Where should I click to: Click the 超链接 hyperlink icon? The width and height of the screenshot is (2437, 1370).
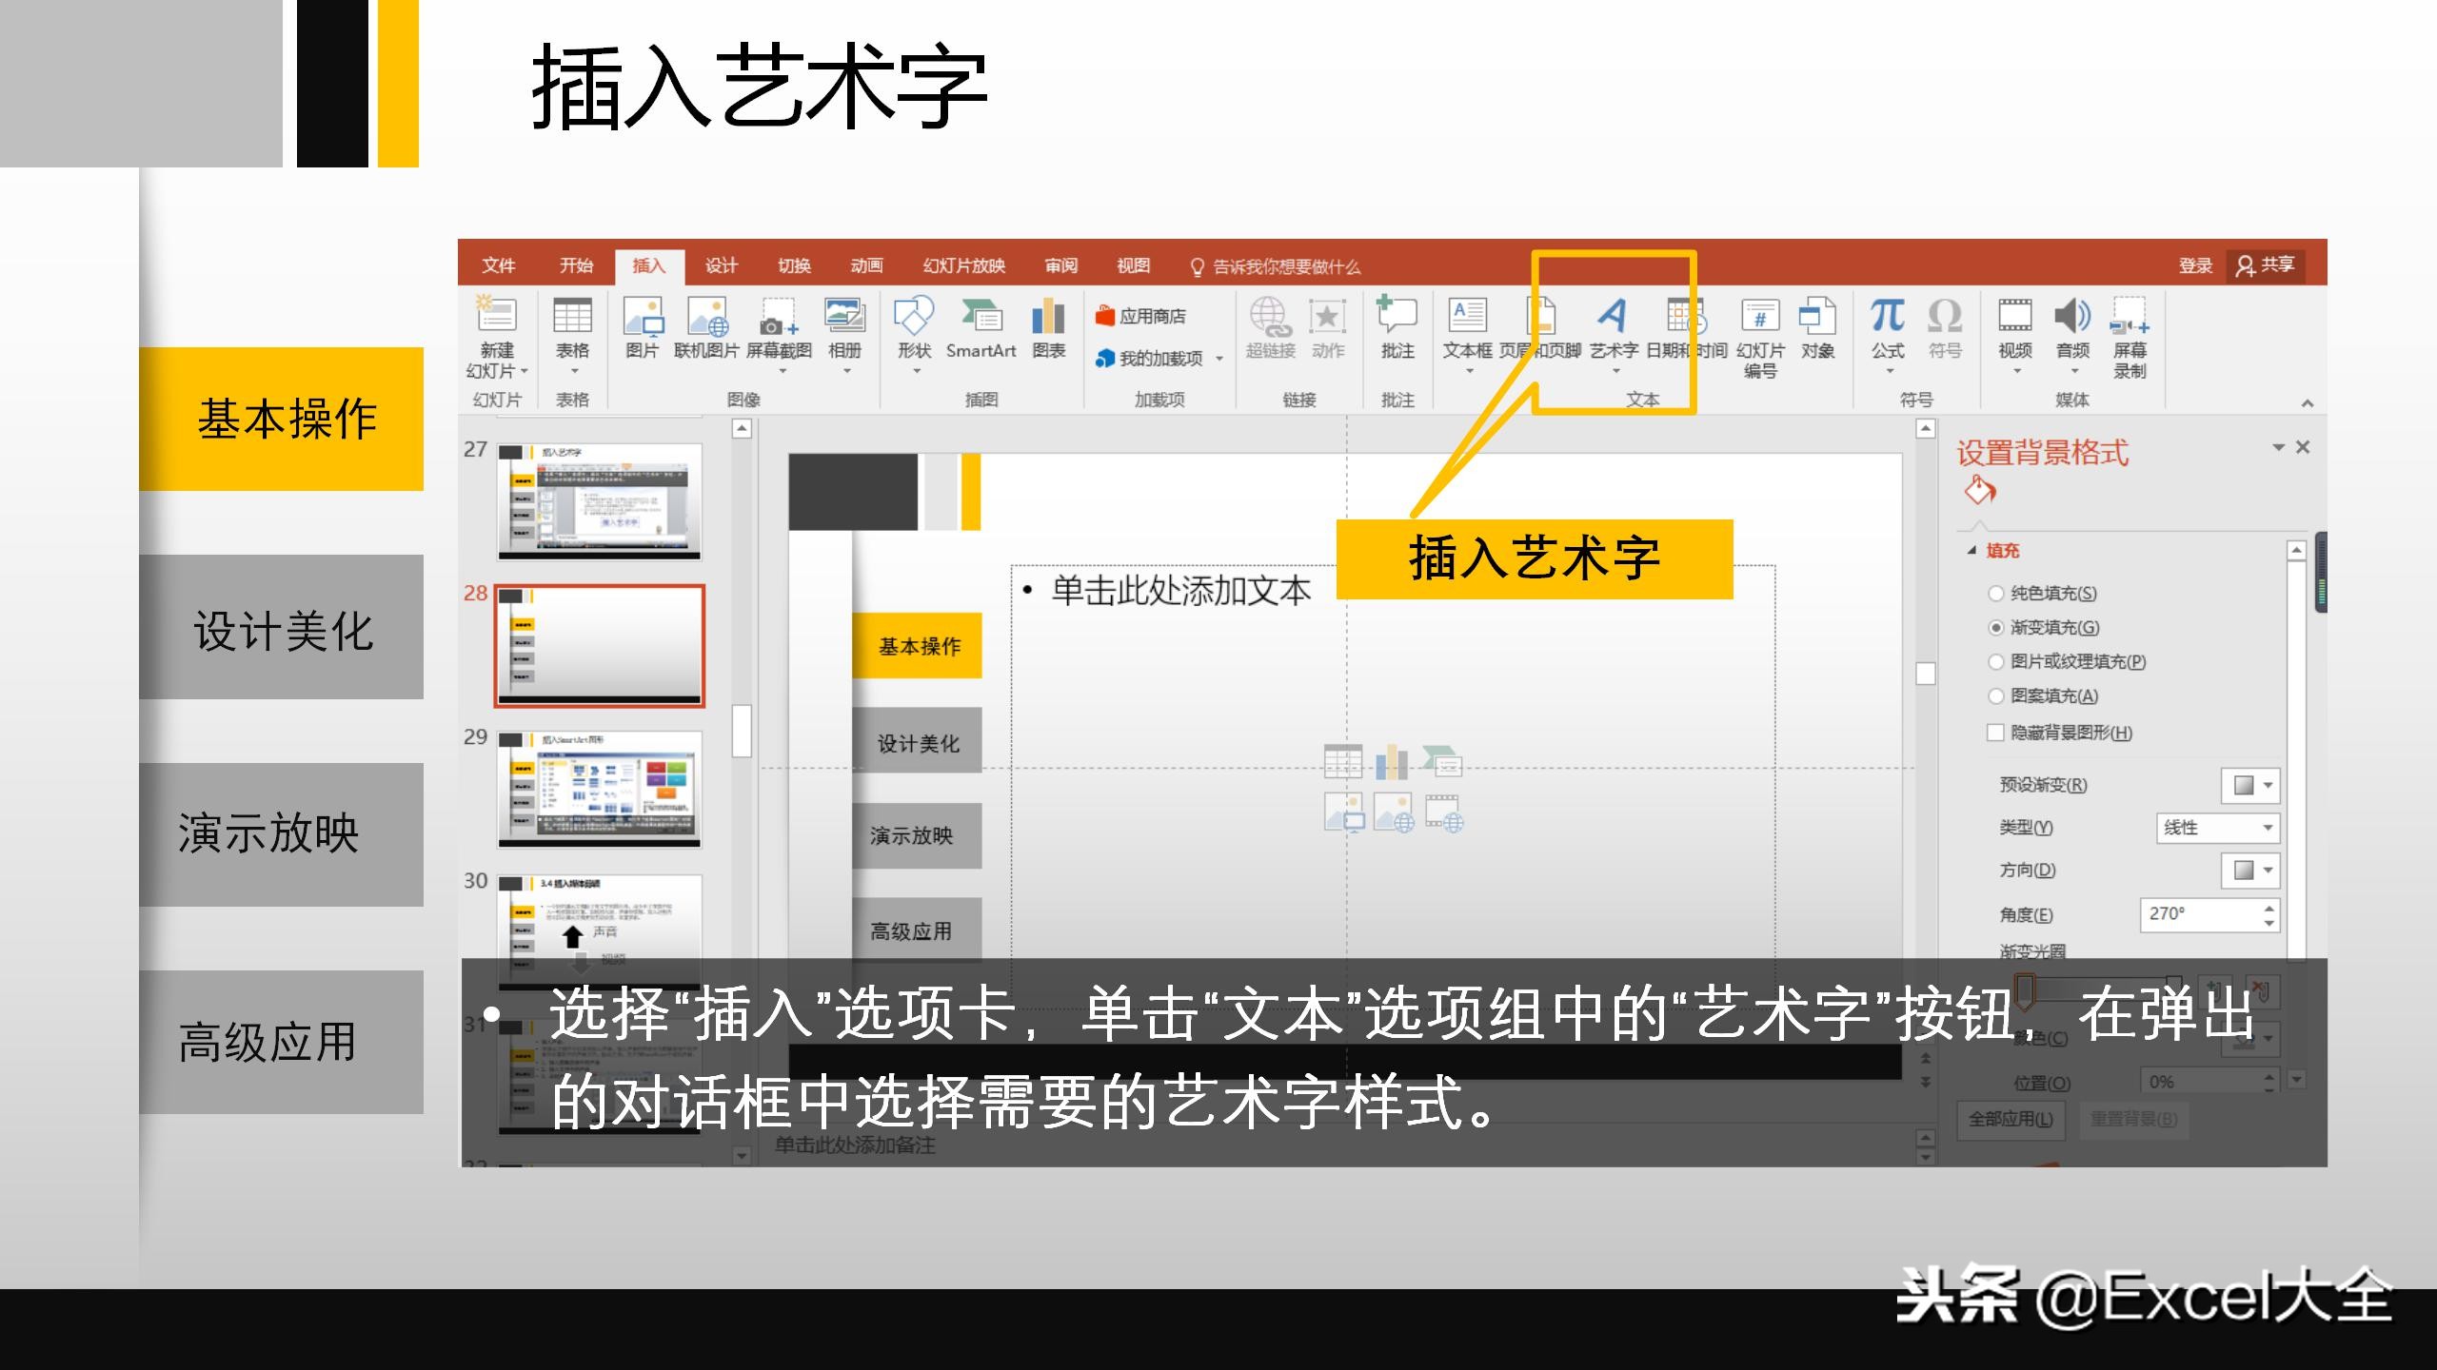click(1268, 323)
